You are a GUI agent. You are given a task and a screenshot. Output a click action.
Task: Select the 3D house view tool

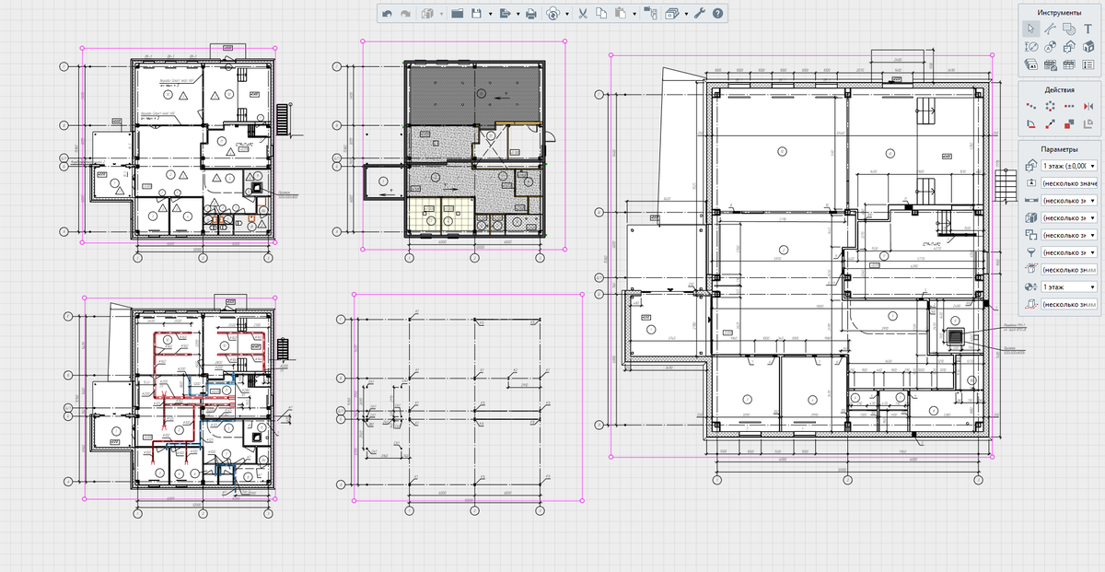(1088, 47)
